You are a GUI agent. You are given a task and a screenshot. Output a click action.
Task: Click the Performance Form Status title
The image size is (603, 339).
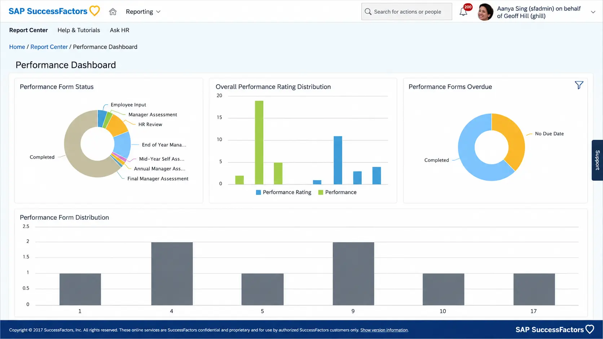(x=57, y=87)
